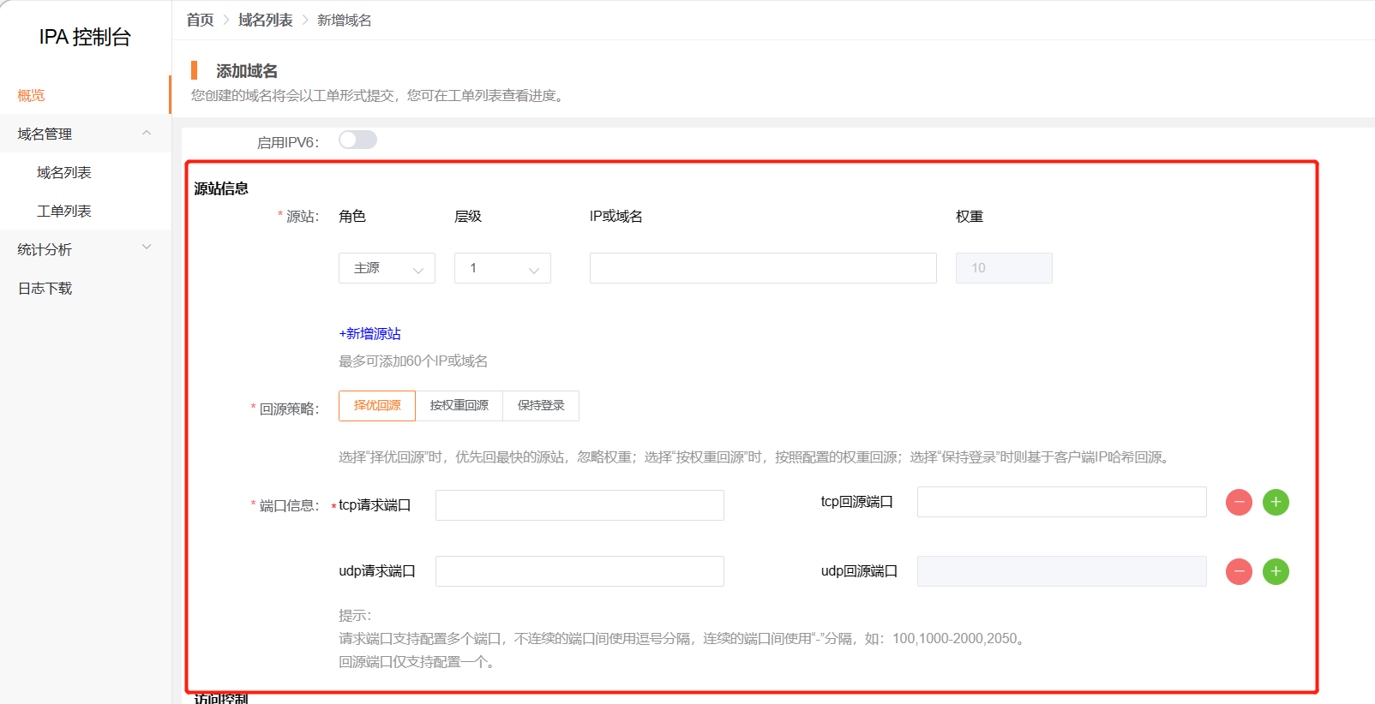Toggle the 启用IPV6 switch
Image resolution: width=1375 pixels, height=704 pixels.
[x=357, y=140]
